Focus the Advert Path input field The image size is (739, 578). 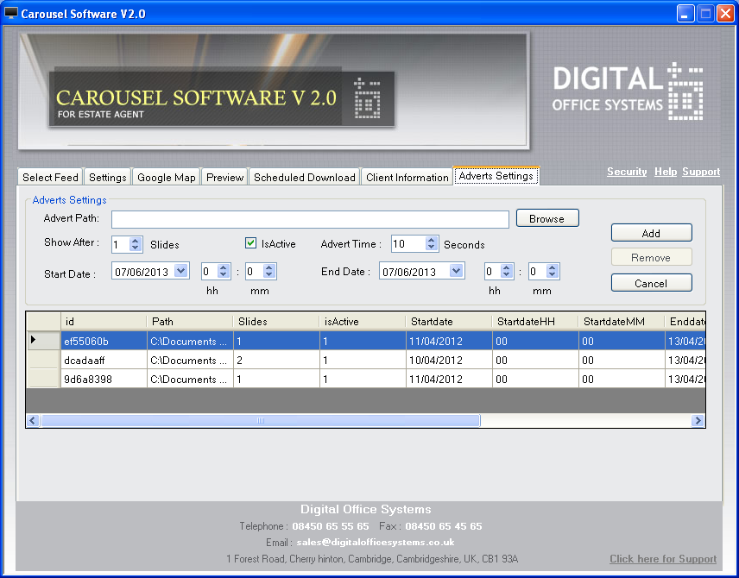coord(310,219)
